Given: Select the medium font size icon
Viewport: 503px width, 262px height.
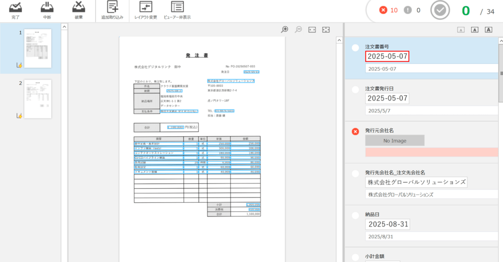Looking at the screenshot, I should click(475, 30).
